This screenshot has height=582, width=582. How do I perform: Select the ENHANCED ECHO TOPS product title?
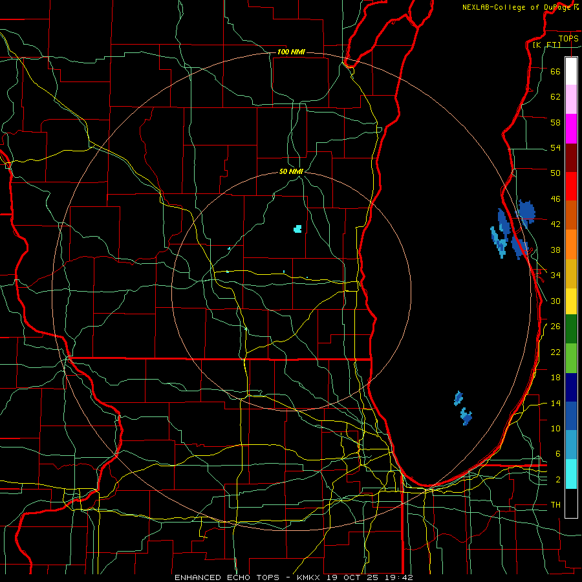[x=227, y=577]
